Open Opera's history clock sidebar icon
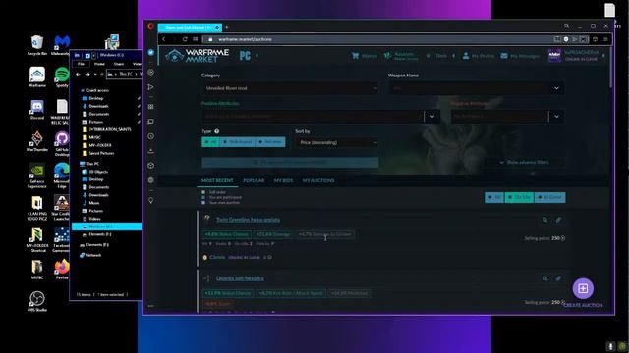 pos(150,136)
